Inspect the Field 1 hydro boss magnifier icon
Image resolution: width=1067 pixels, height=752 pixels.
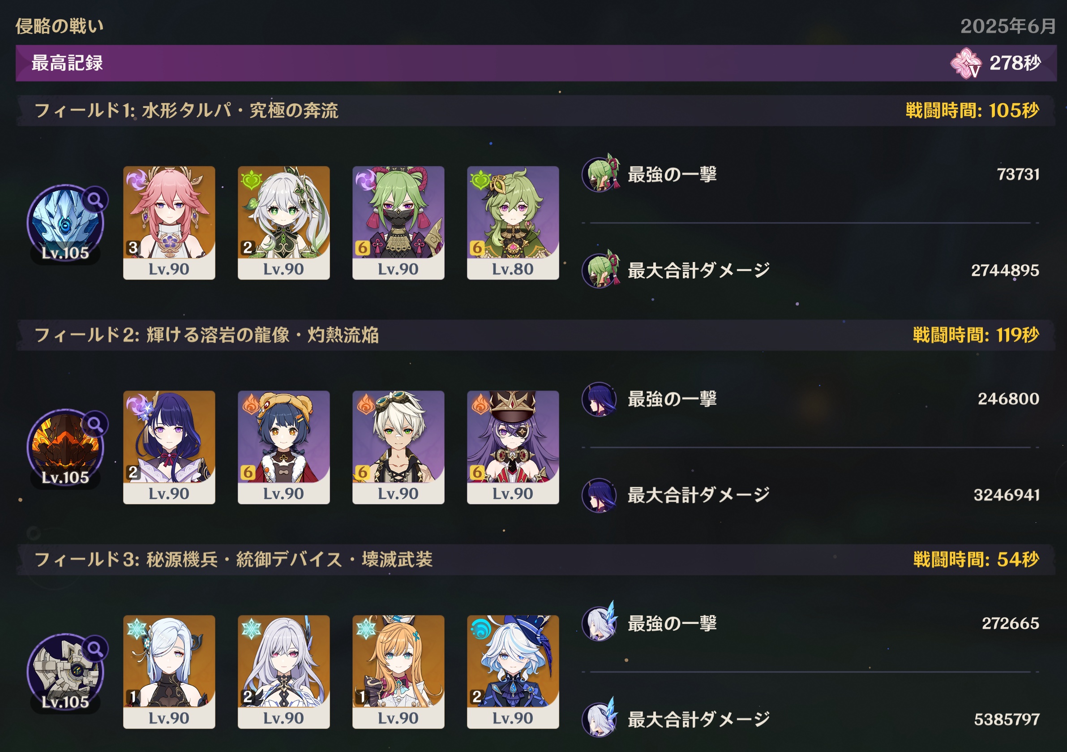(95, 200)
